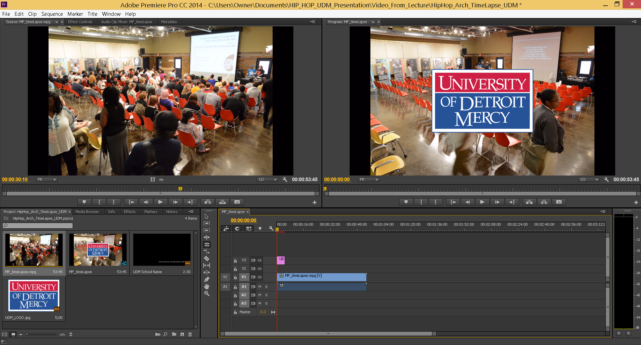The image size is (641, 345).
Task: Click Source monitor playhead marker
Action: click(180, 189)
